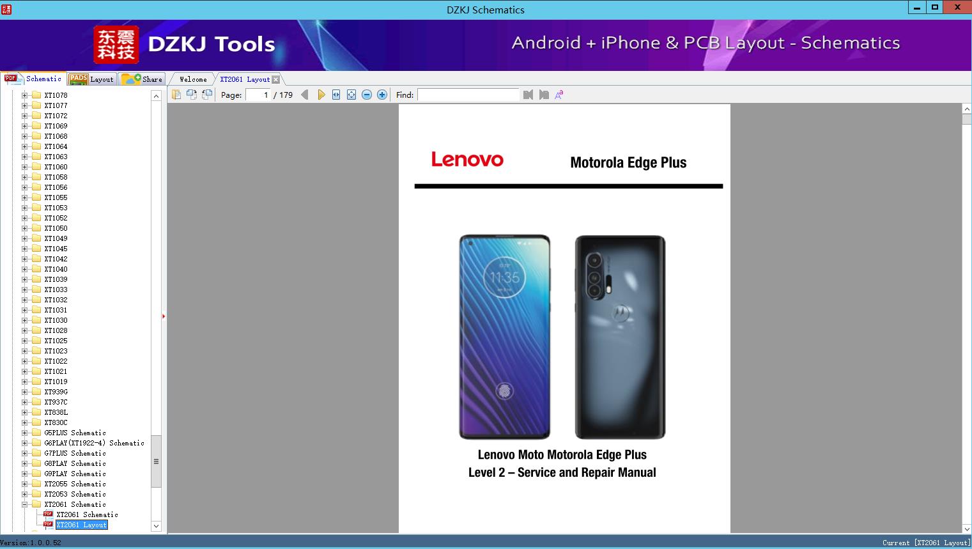Expand the G5PLUS Schematic node
The height and width of the screenshot is (549, 972).
point(24,433)
